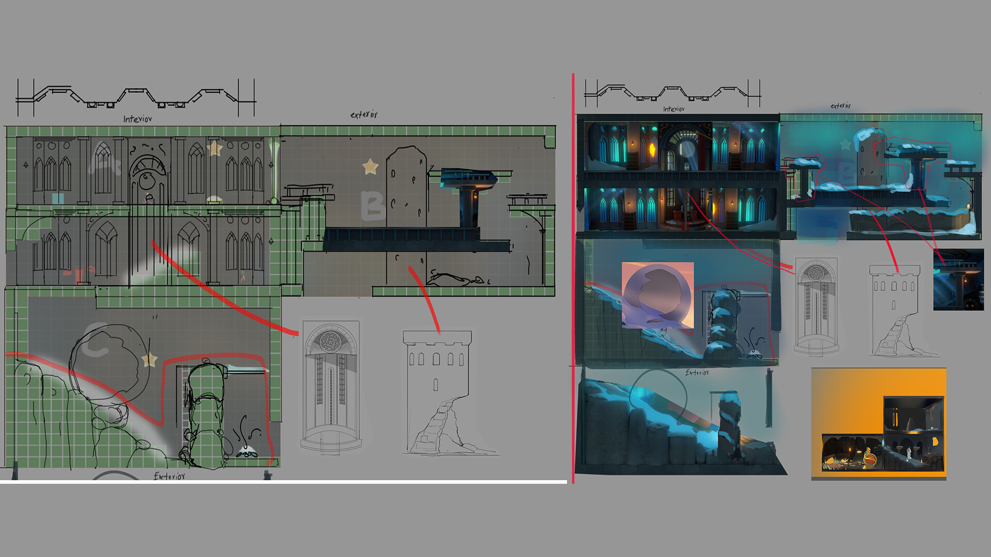The image size is (991, 557).
Task: Click the round moonlit window in painted interior
Action: pyautogui.click(x=686, y=150)
